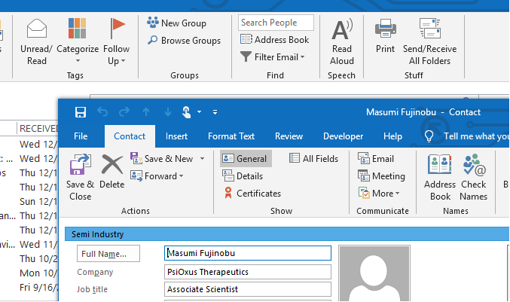Open Browse Groups
Viewport: 510px width, 302px height.
coord(184,41)
